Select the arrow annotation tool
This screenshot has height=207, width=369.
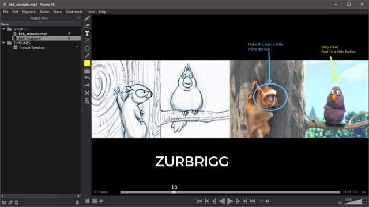[87, 41]
